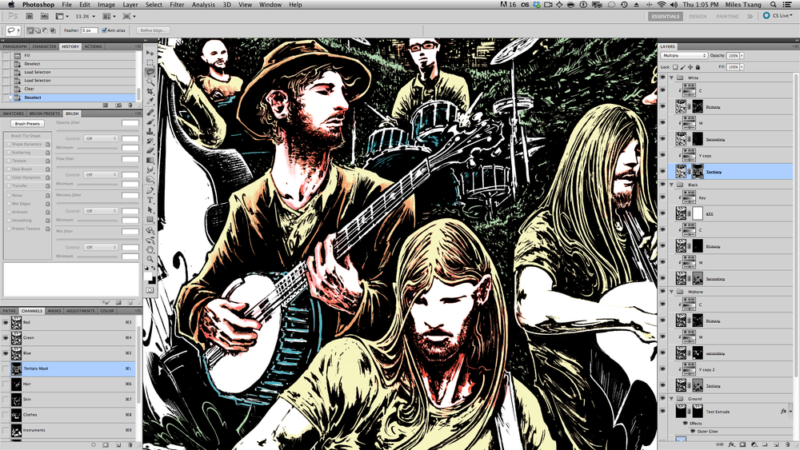Collapse the Black layer group
The width and height of the screenshot is (800, 450).
(x=672, y=185)
